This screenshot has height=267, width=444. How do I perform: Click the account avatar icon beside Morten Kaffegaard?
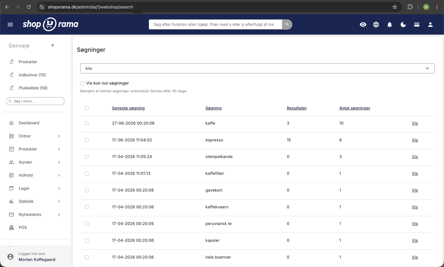[10, 257]
